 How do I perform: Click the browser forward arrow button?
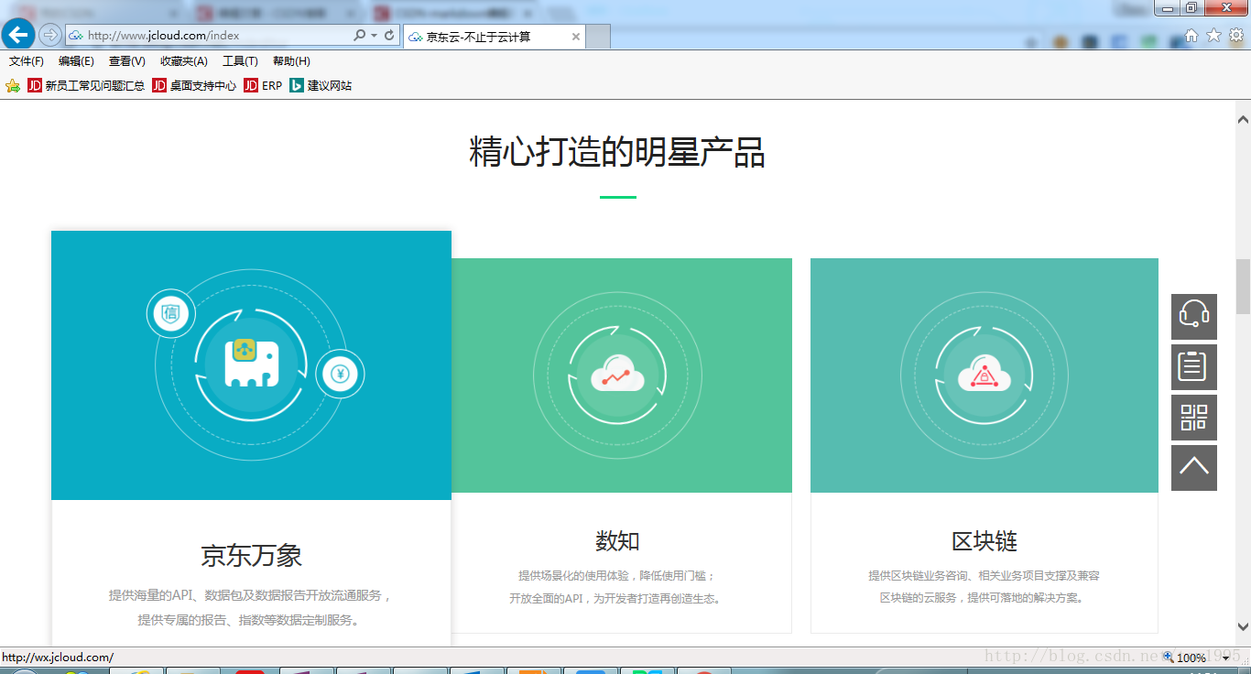(50, 35)
